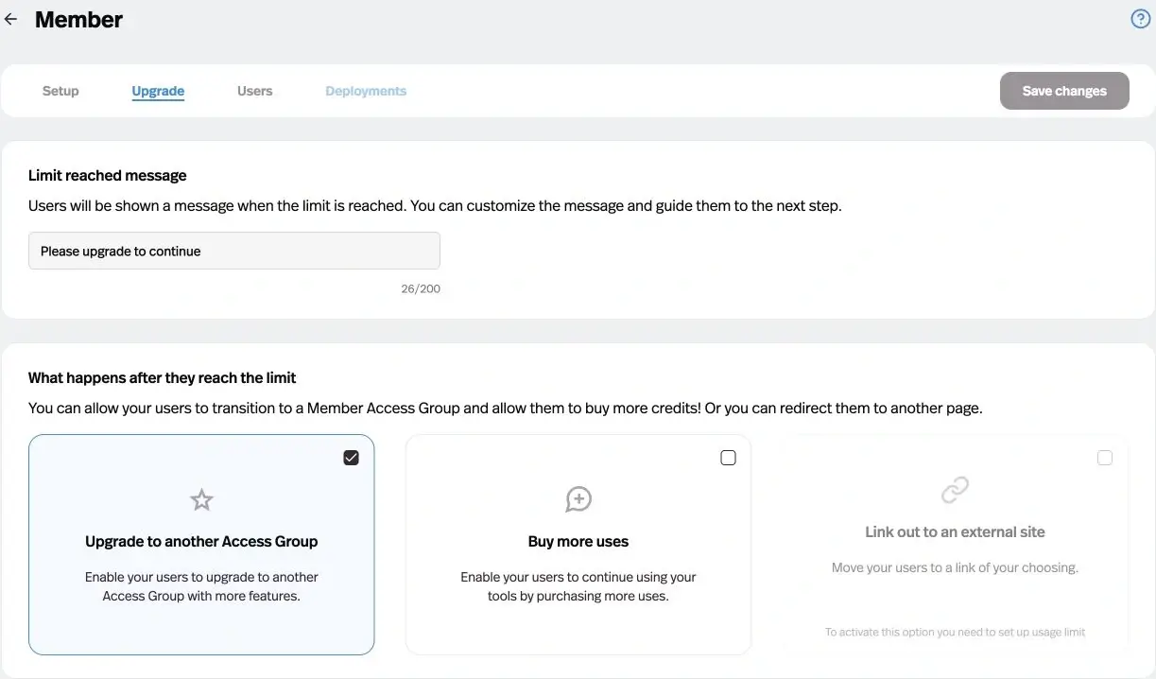Viewport: 1156px width, 679px height.
Task: Enable the Buy more uses checkbox
Action: [x=728, y=458]
